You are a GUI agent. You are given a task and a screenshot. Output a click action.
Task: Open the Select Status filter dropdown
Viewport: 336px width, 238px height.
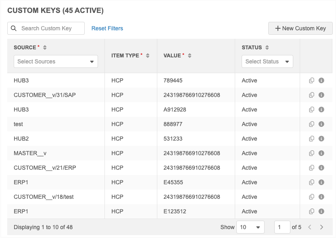pyautogui.click(x=267, y=61)
